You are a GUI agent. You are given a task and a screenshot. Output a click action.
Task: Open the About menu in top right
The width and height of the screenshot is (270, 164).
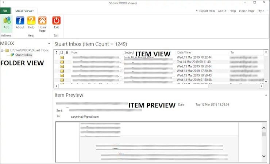222,11
